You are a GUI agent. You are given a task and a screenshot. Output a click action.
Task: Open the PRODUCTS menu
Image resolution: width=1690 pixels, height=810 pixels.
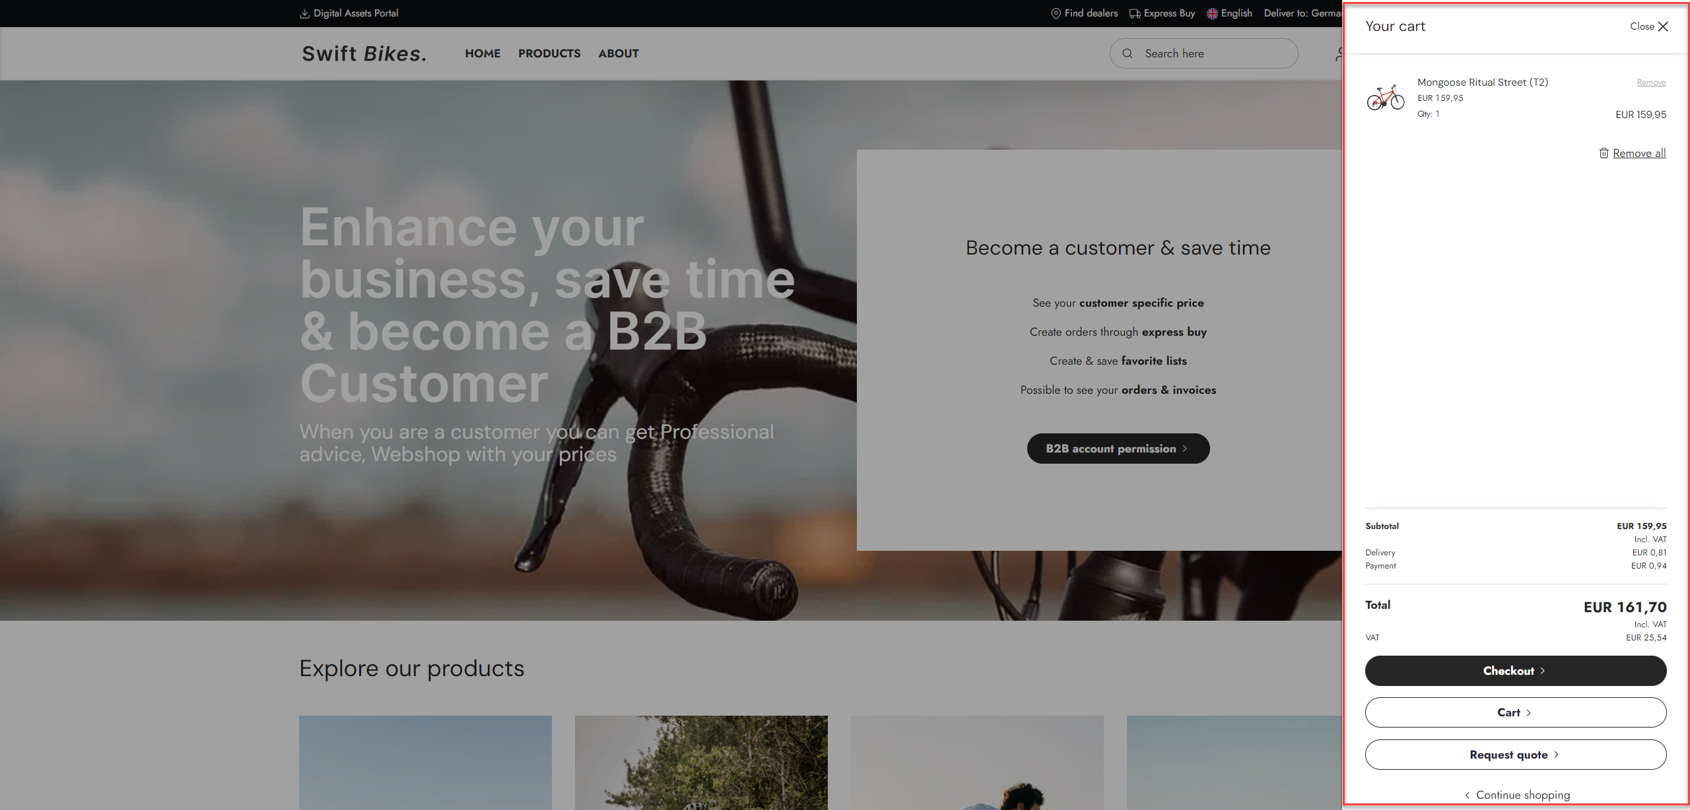(x=549, y=53)
